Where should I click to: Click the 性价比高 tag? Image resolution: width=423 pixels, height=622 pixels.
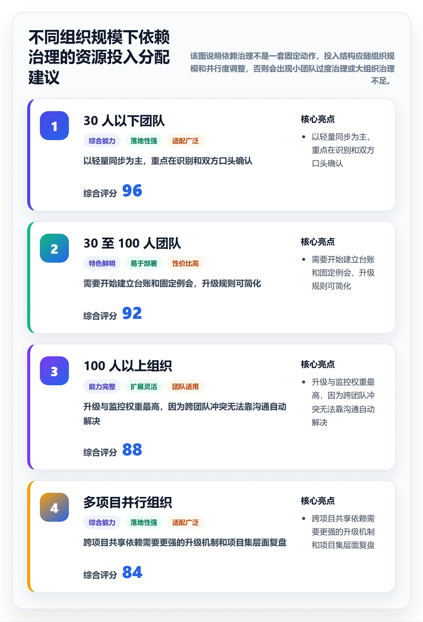click(186, 263)
